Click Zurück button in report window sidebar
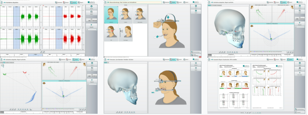Viewport: 308px width, 115px height. (300, 64)
